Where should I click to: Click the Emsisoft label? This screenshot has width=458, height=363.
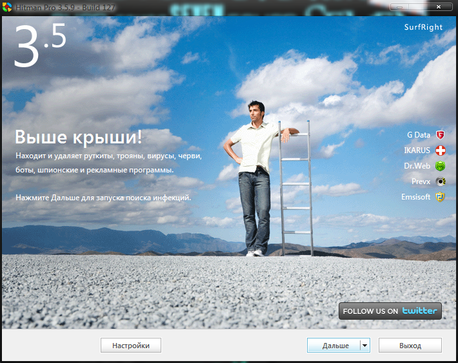click(x=415, y=197)
